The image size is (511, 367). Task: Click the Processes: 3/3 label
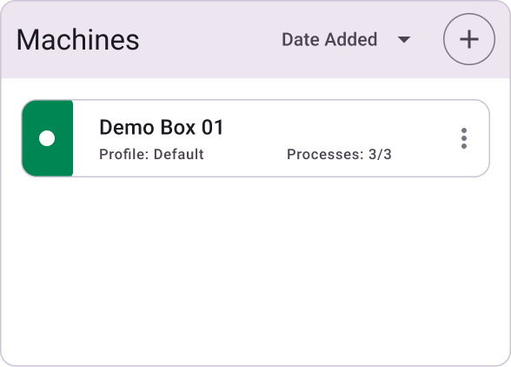tap(339, 154)
